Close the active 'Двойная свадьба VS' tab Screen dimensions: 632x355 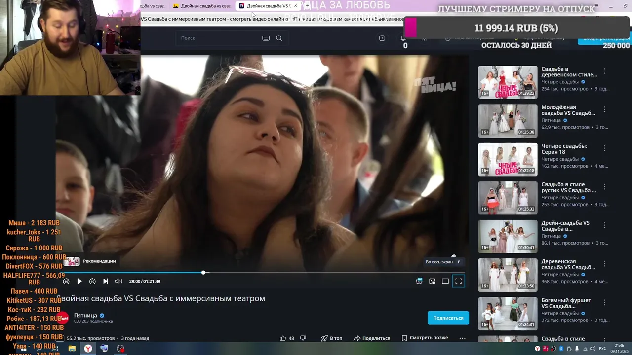coord(296,6)
